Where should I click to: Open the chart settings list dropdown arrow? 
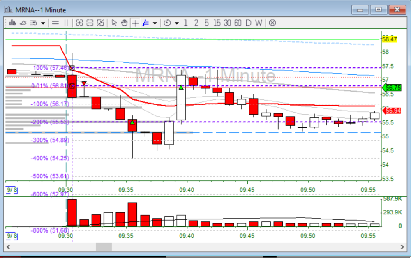[x=43, y=23]
